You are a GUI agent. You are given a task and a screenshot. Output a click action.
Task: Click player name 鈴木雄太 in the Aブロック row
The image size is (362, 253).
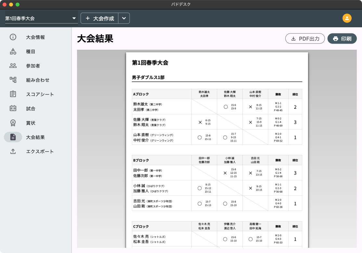click(140, 104)
